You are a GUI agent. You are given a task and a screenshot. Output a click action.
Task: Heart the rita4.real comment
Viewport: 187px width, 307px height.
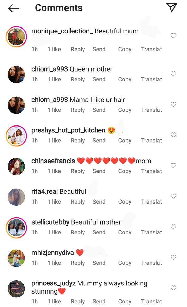click(x=173, y=196)
